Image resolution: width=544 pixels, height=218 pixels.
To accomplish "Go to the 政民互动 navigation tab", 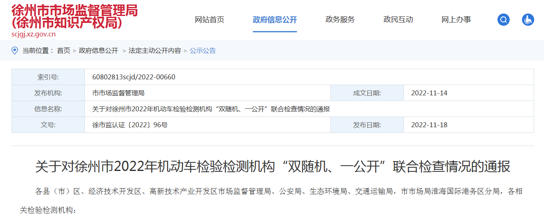I will (398, 20).
